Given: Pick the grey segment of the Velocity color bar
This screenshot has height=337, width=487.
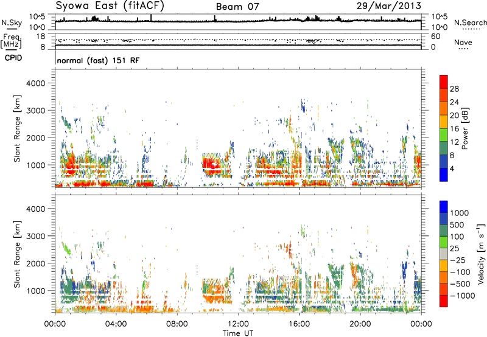Looking at the screenshot, I should click(444, 254).
